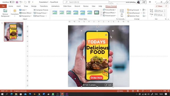Image resolution: width=170 pixels, height=96 pixels.
Task: Click the accessibility check status icon
Action: tap(11, 91)
